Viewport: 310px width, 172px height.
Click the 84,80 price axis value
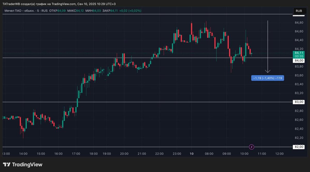click(x=299, y=23)
